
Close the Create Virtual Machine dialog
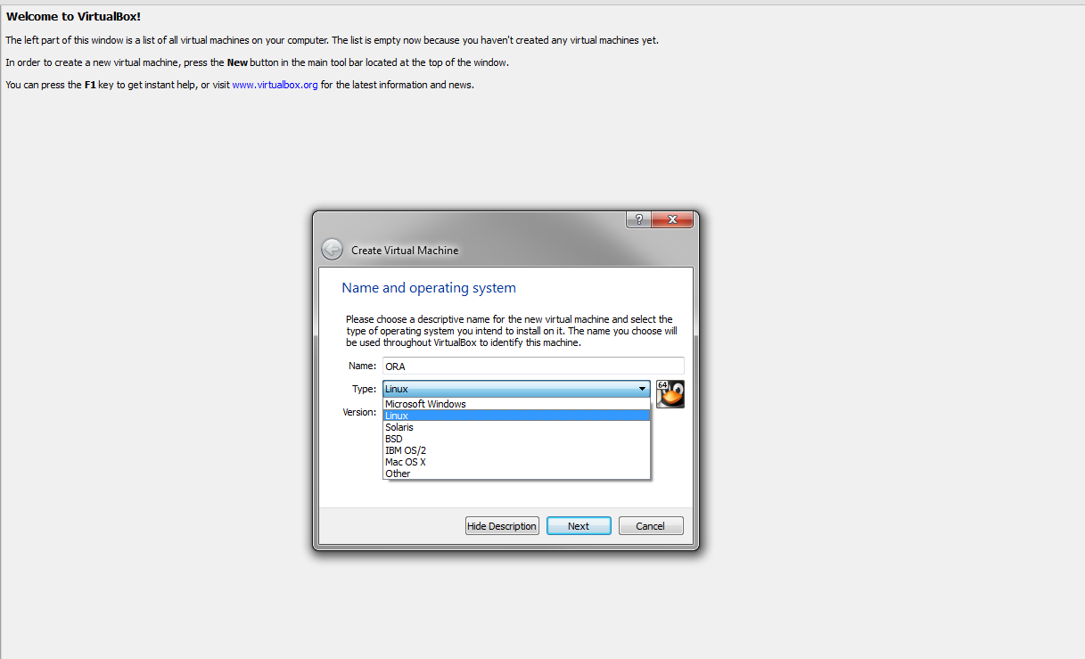click(x=672, y=219)
